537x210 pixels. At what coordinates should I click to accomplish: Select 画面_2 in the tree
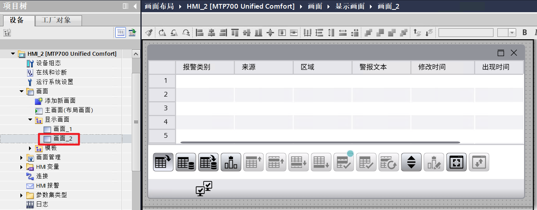point(63,139)
